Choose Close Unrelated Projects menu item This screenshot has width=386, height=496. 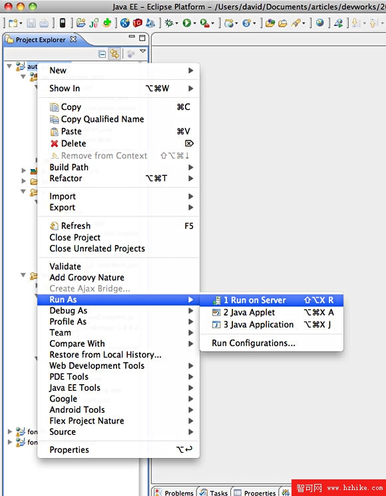click(x=118, y=248)
